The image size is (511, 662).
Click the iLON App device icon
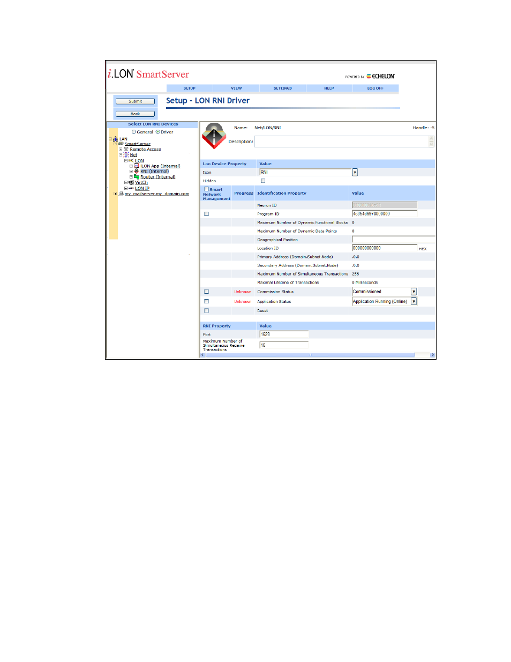click(137, 166)
